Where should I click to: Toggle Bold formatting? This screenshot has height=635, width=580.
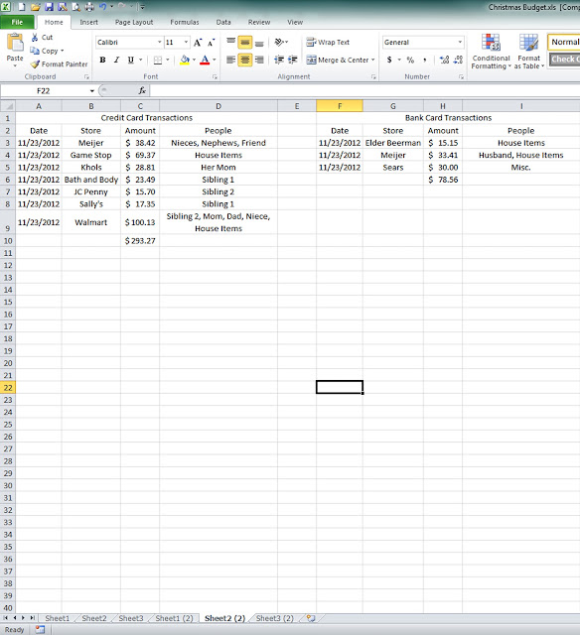click(x=102, y=60)
